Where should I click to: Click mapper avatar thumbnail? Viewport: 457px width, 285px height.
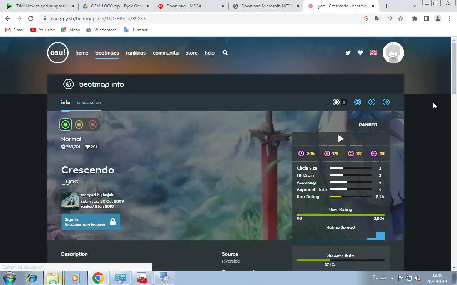(70, 201)
